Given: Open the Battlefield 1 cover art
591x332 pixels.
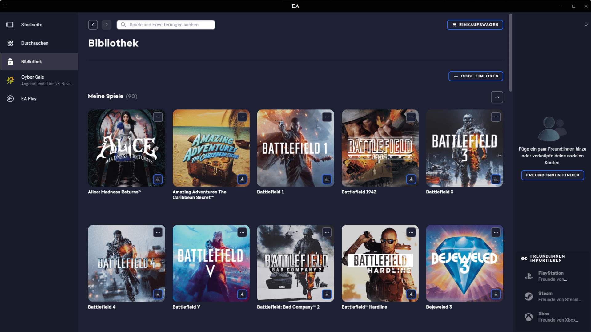Looking at the screenshot, I should (x=295, y=148).
